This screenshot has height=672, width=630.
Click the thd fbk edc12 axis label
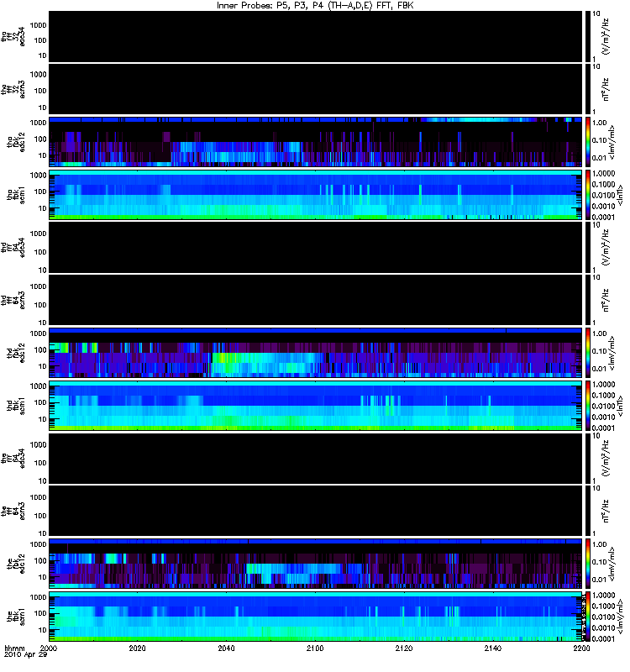[x=16, y=353]
